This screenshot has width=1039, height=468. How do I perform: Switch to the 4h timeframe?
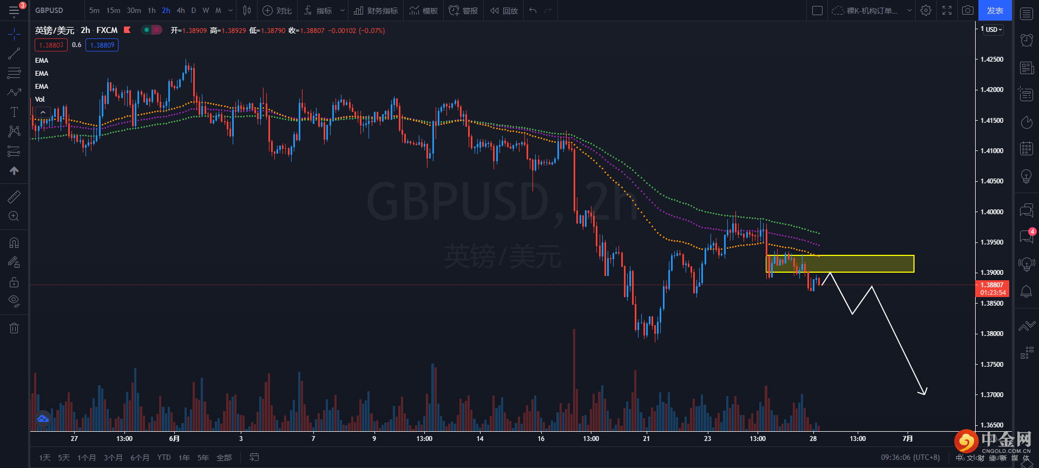point(181,10)
